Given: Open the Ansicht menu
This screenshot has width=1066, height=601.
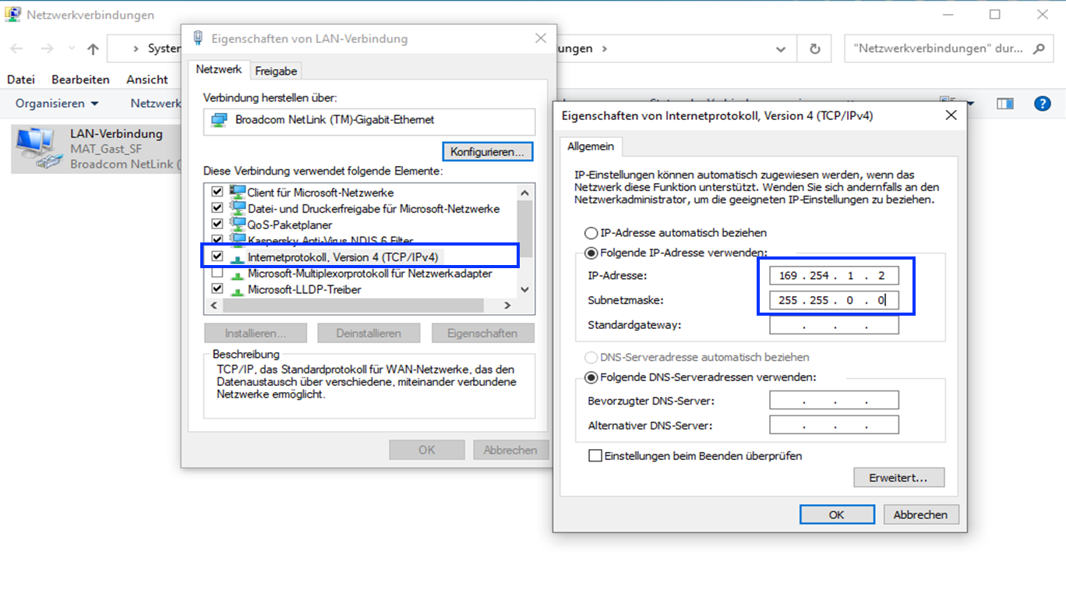Looking at the screenshot, I should (x=147, y=80).
